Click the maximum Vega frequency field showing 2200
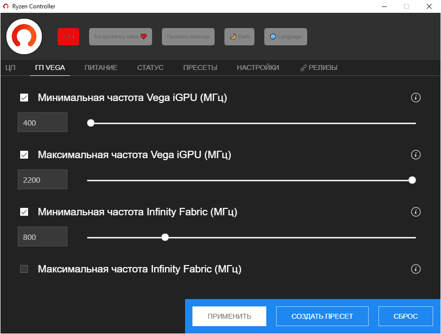The image size is (441, 334). pos(42,179)
